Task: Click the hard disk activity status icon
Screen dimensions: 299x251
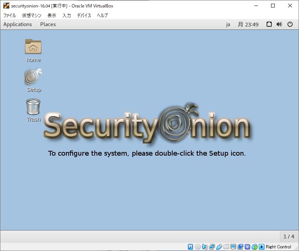Action: pyautogui.click(x=190, y=247)
